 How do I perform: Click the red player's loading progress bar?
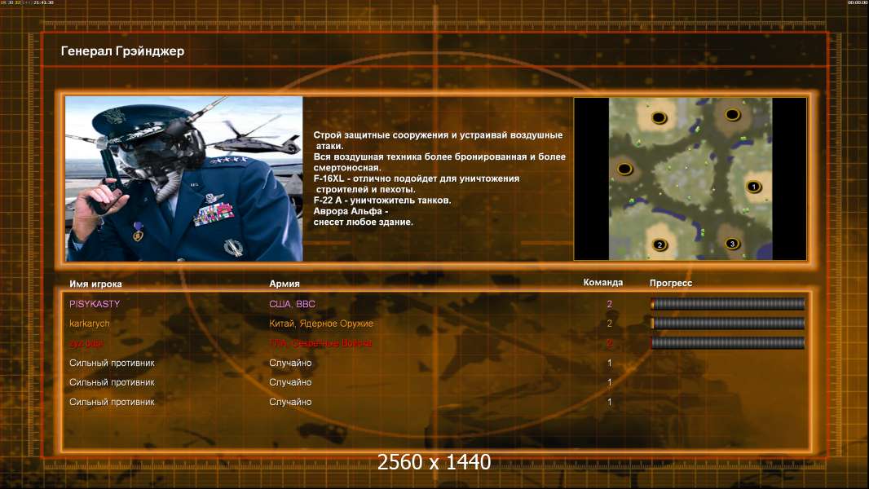pyautogui.click(x=728, y=343)
